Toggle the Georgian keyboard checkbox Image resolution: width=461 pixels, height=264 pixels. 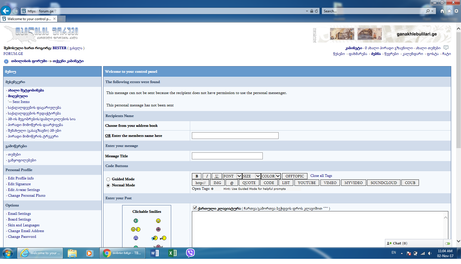195,208
